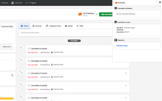Click the Llamada en curso phone icon
The height and width of the screenshot is (101, 162).
(116, 22)
